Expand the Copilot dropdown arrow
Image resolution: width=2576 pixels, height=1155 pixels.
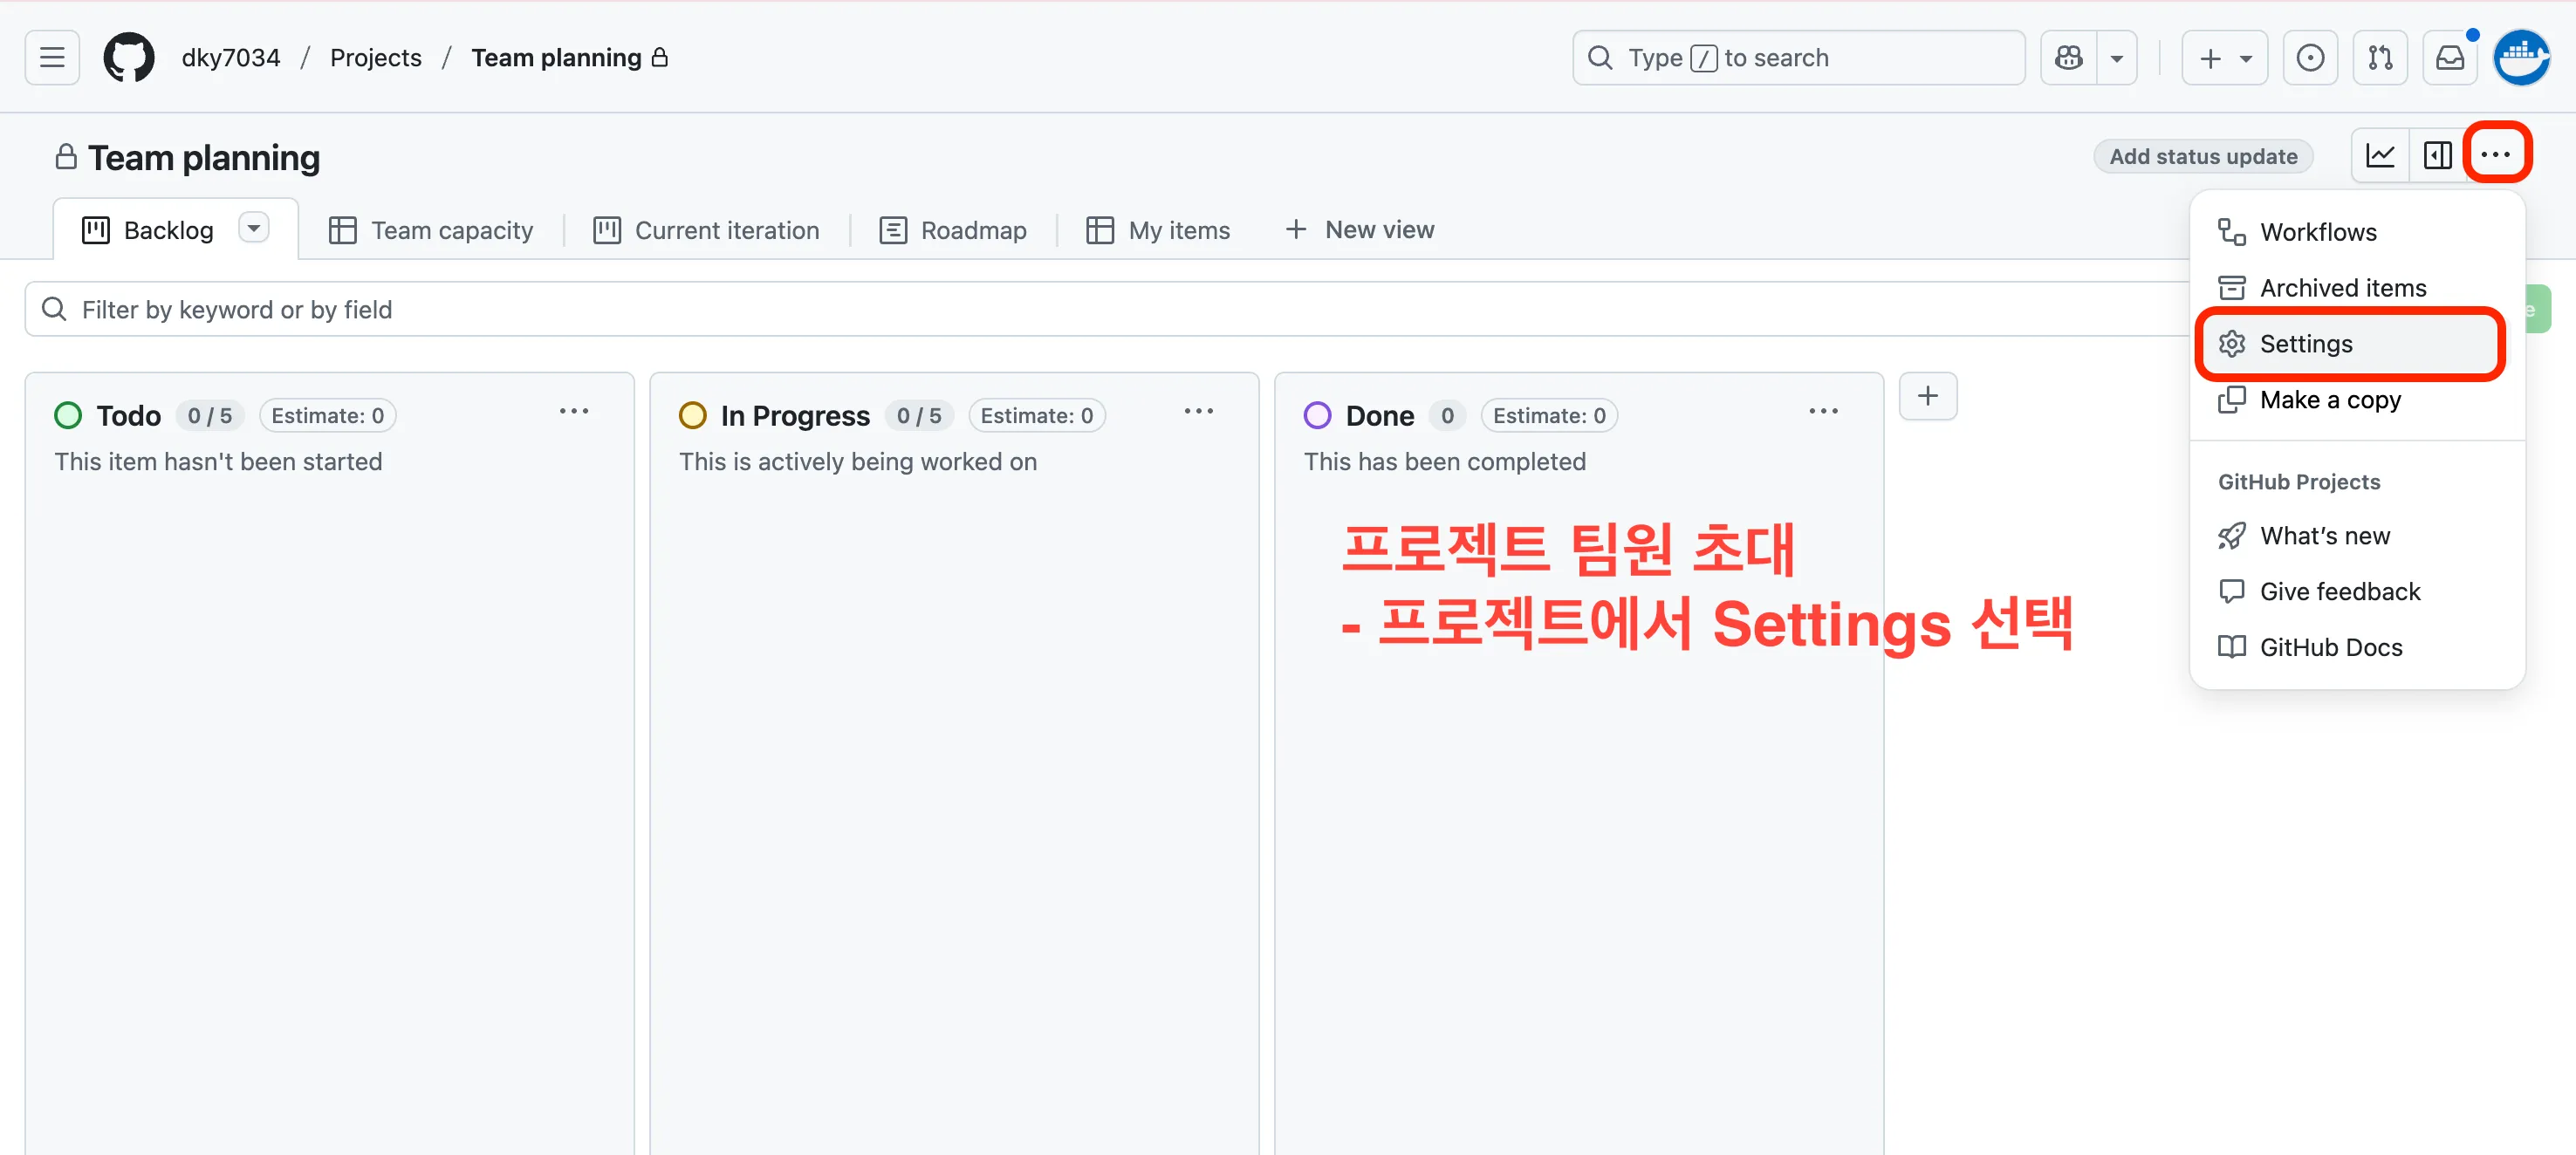click(x=2117, y=58)
